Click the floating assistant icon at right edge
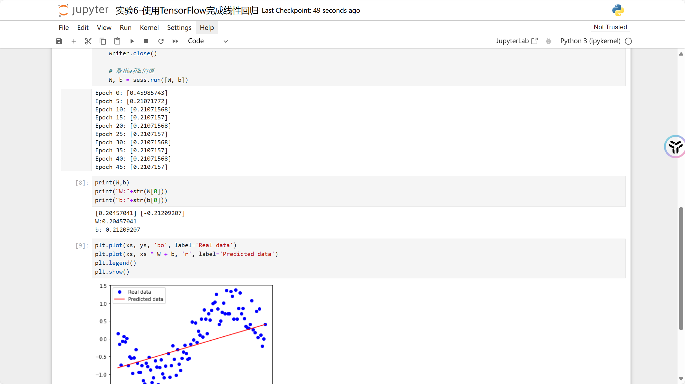 pyautogui.click(x=675, y=147)
